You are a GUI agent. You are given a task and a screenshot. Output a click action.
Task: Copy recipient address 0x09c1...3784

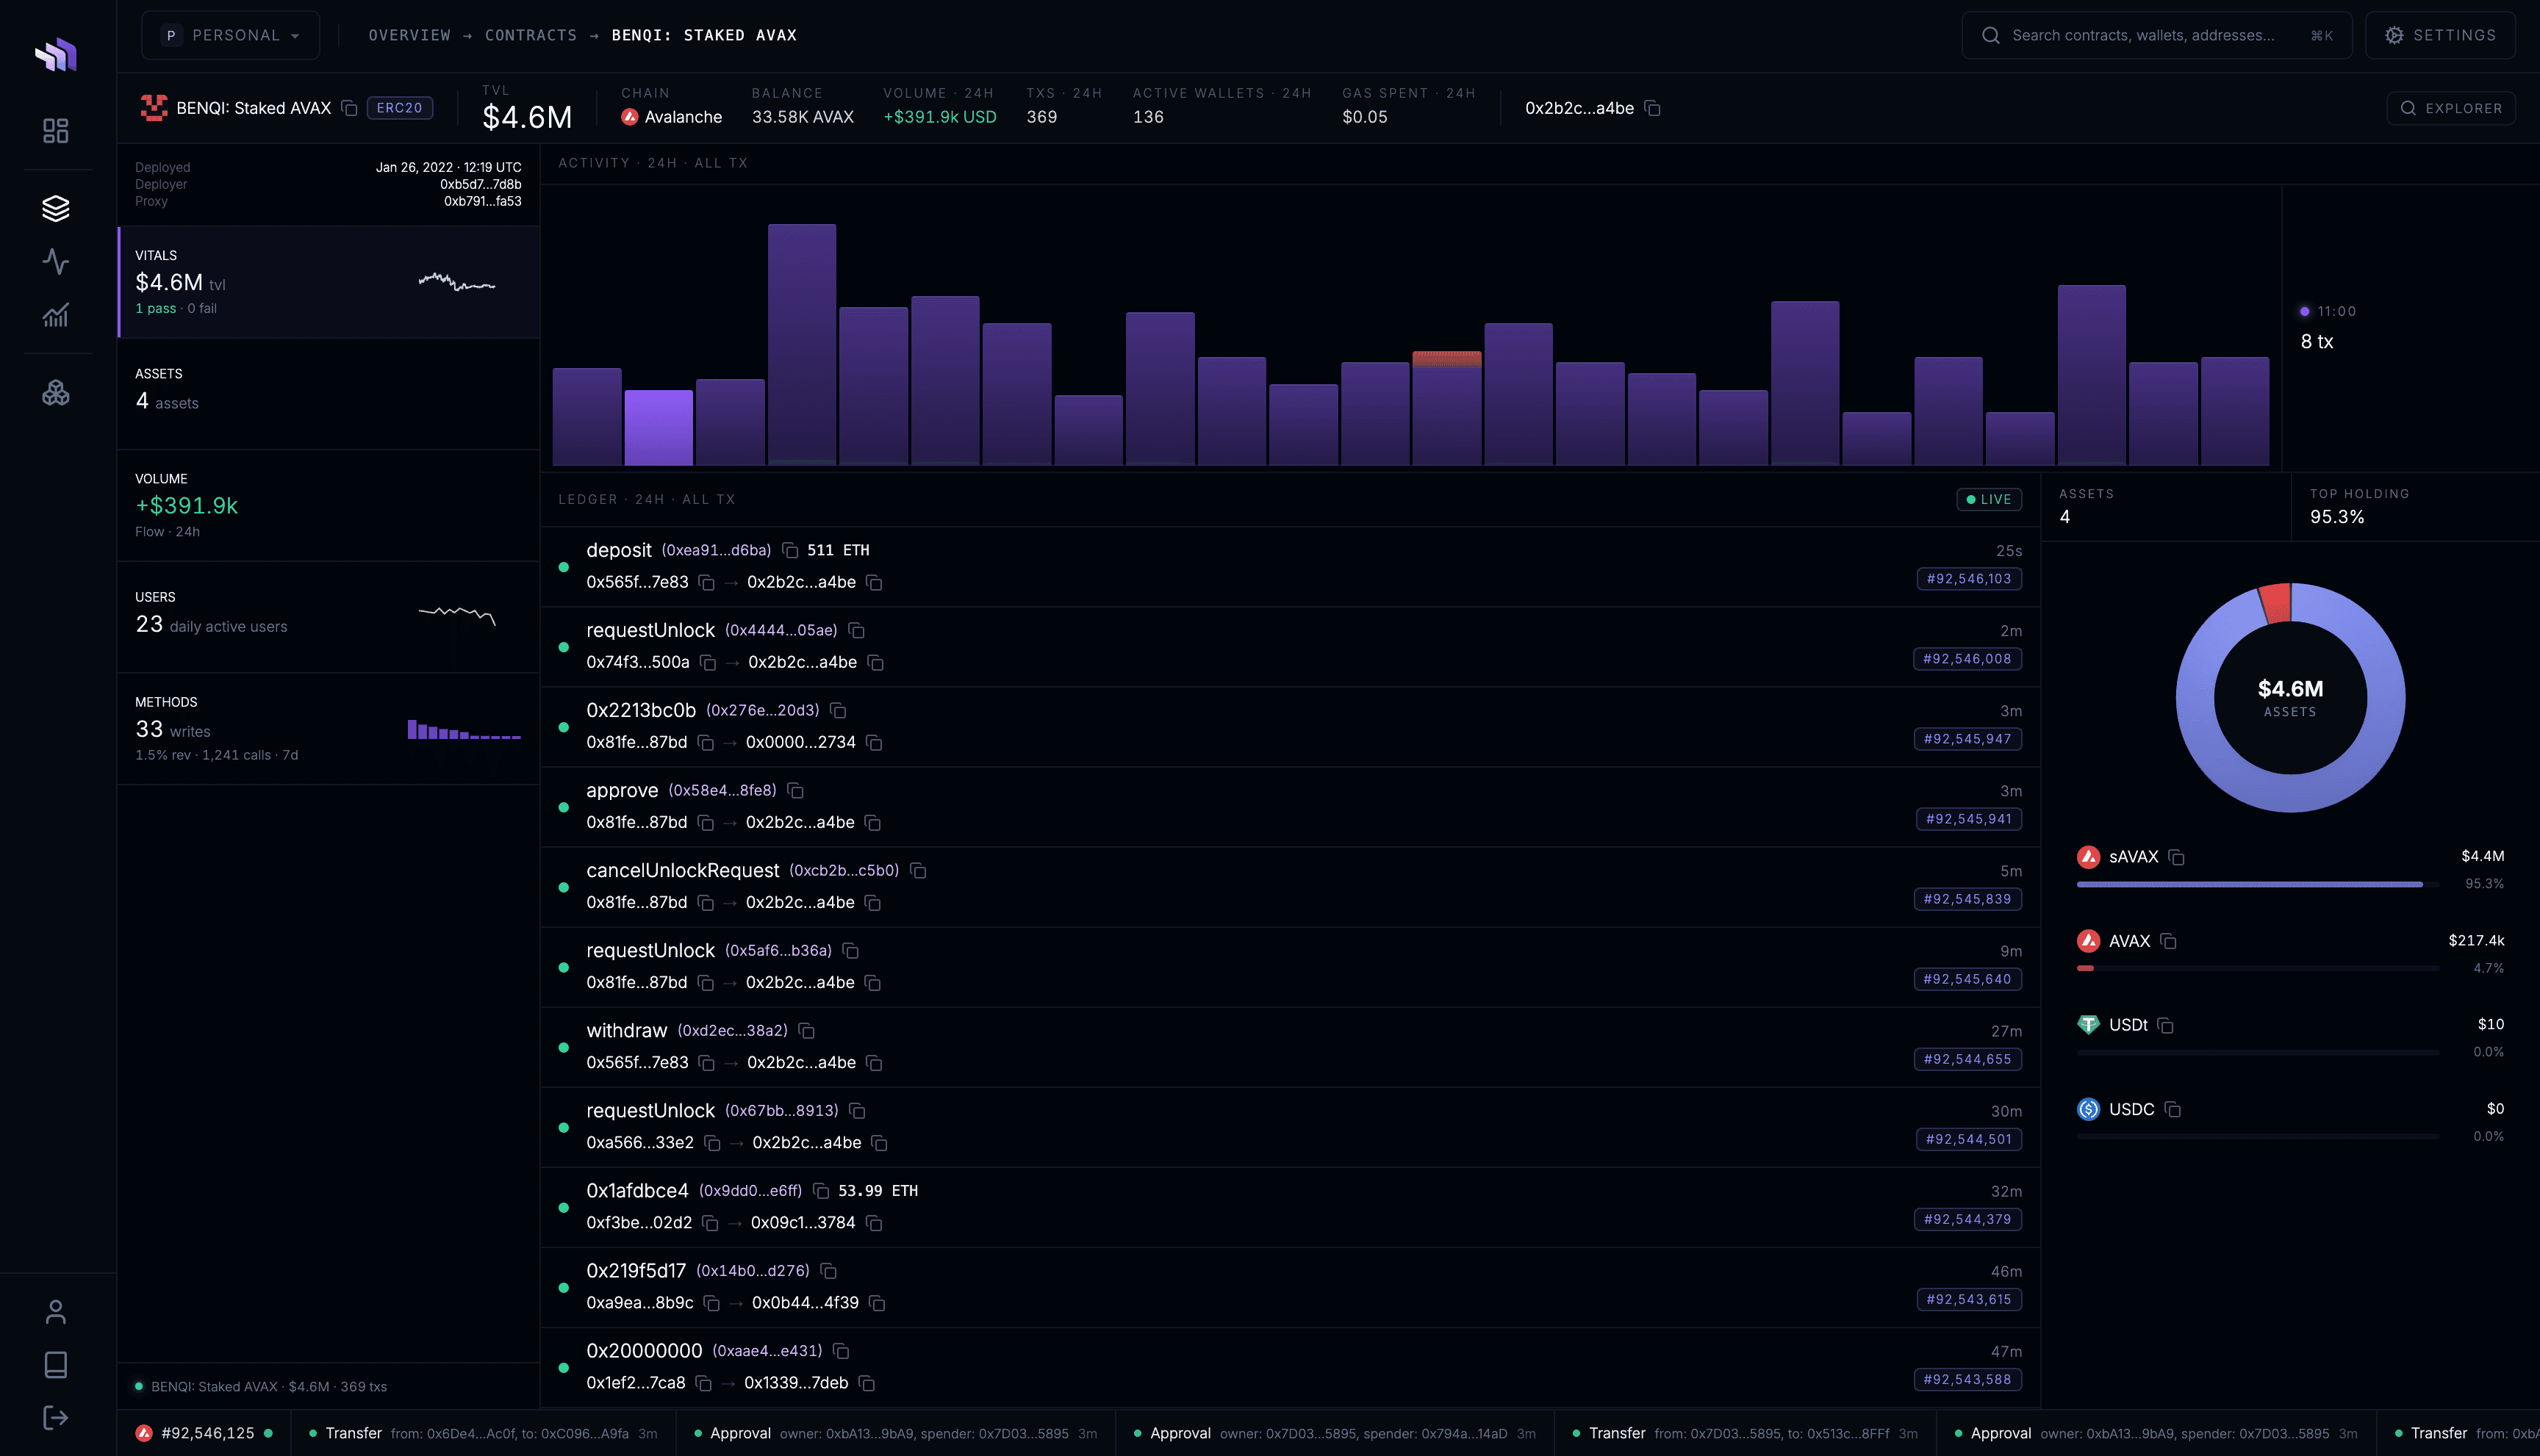(x=875, y=1223)
